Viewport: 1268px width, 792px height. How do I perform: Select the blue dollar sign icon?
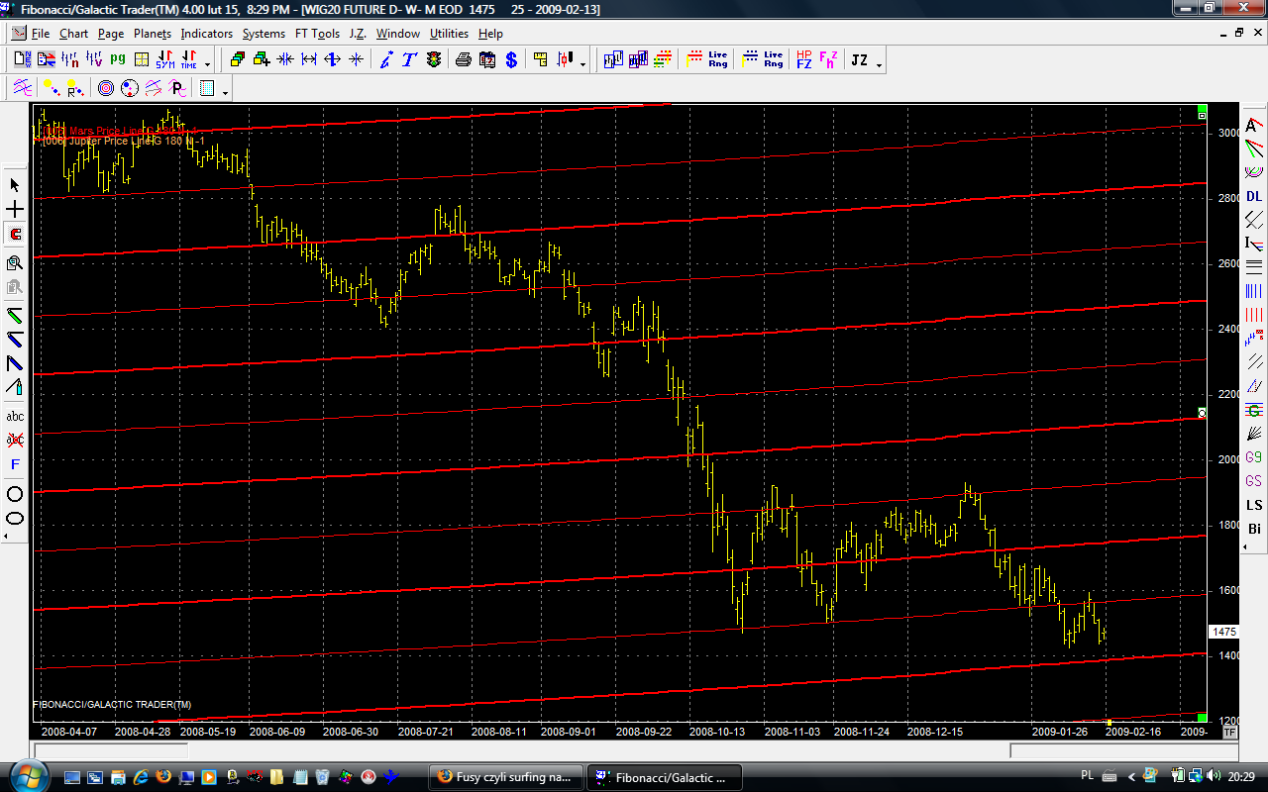point(511,60)
